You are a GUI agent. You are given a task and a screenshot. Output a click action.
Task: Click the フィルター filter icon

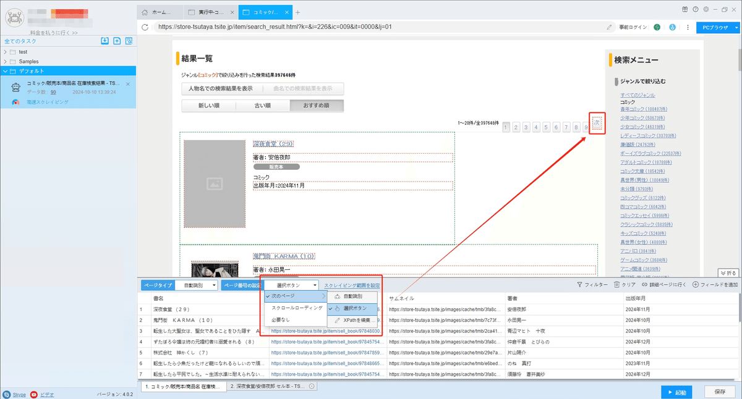[x=579, y=285]
